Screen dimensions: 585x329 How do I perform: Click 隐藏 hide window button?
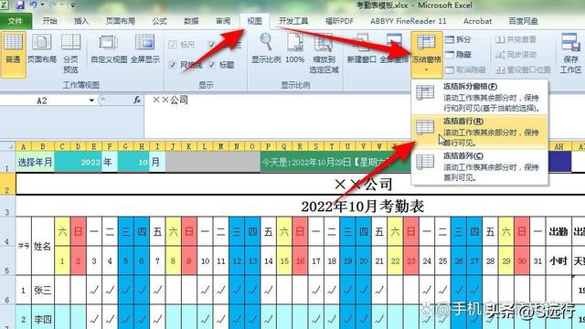click(458, 55)
